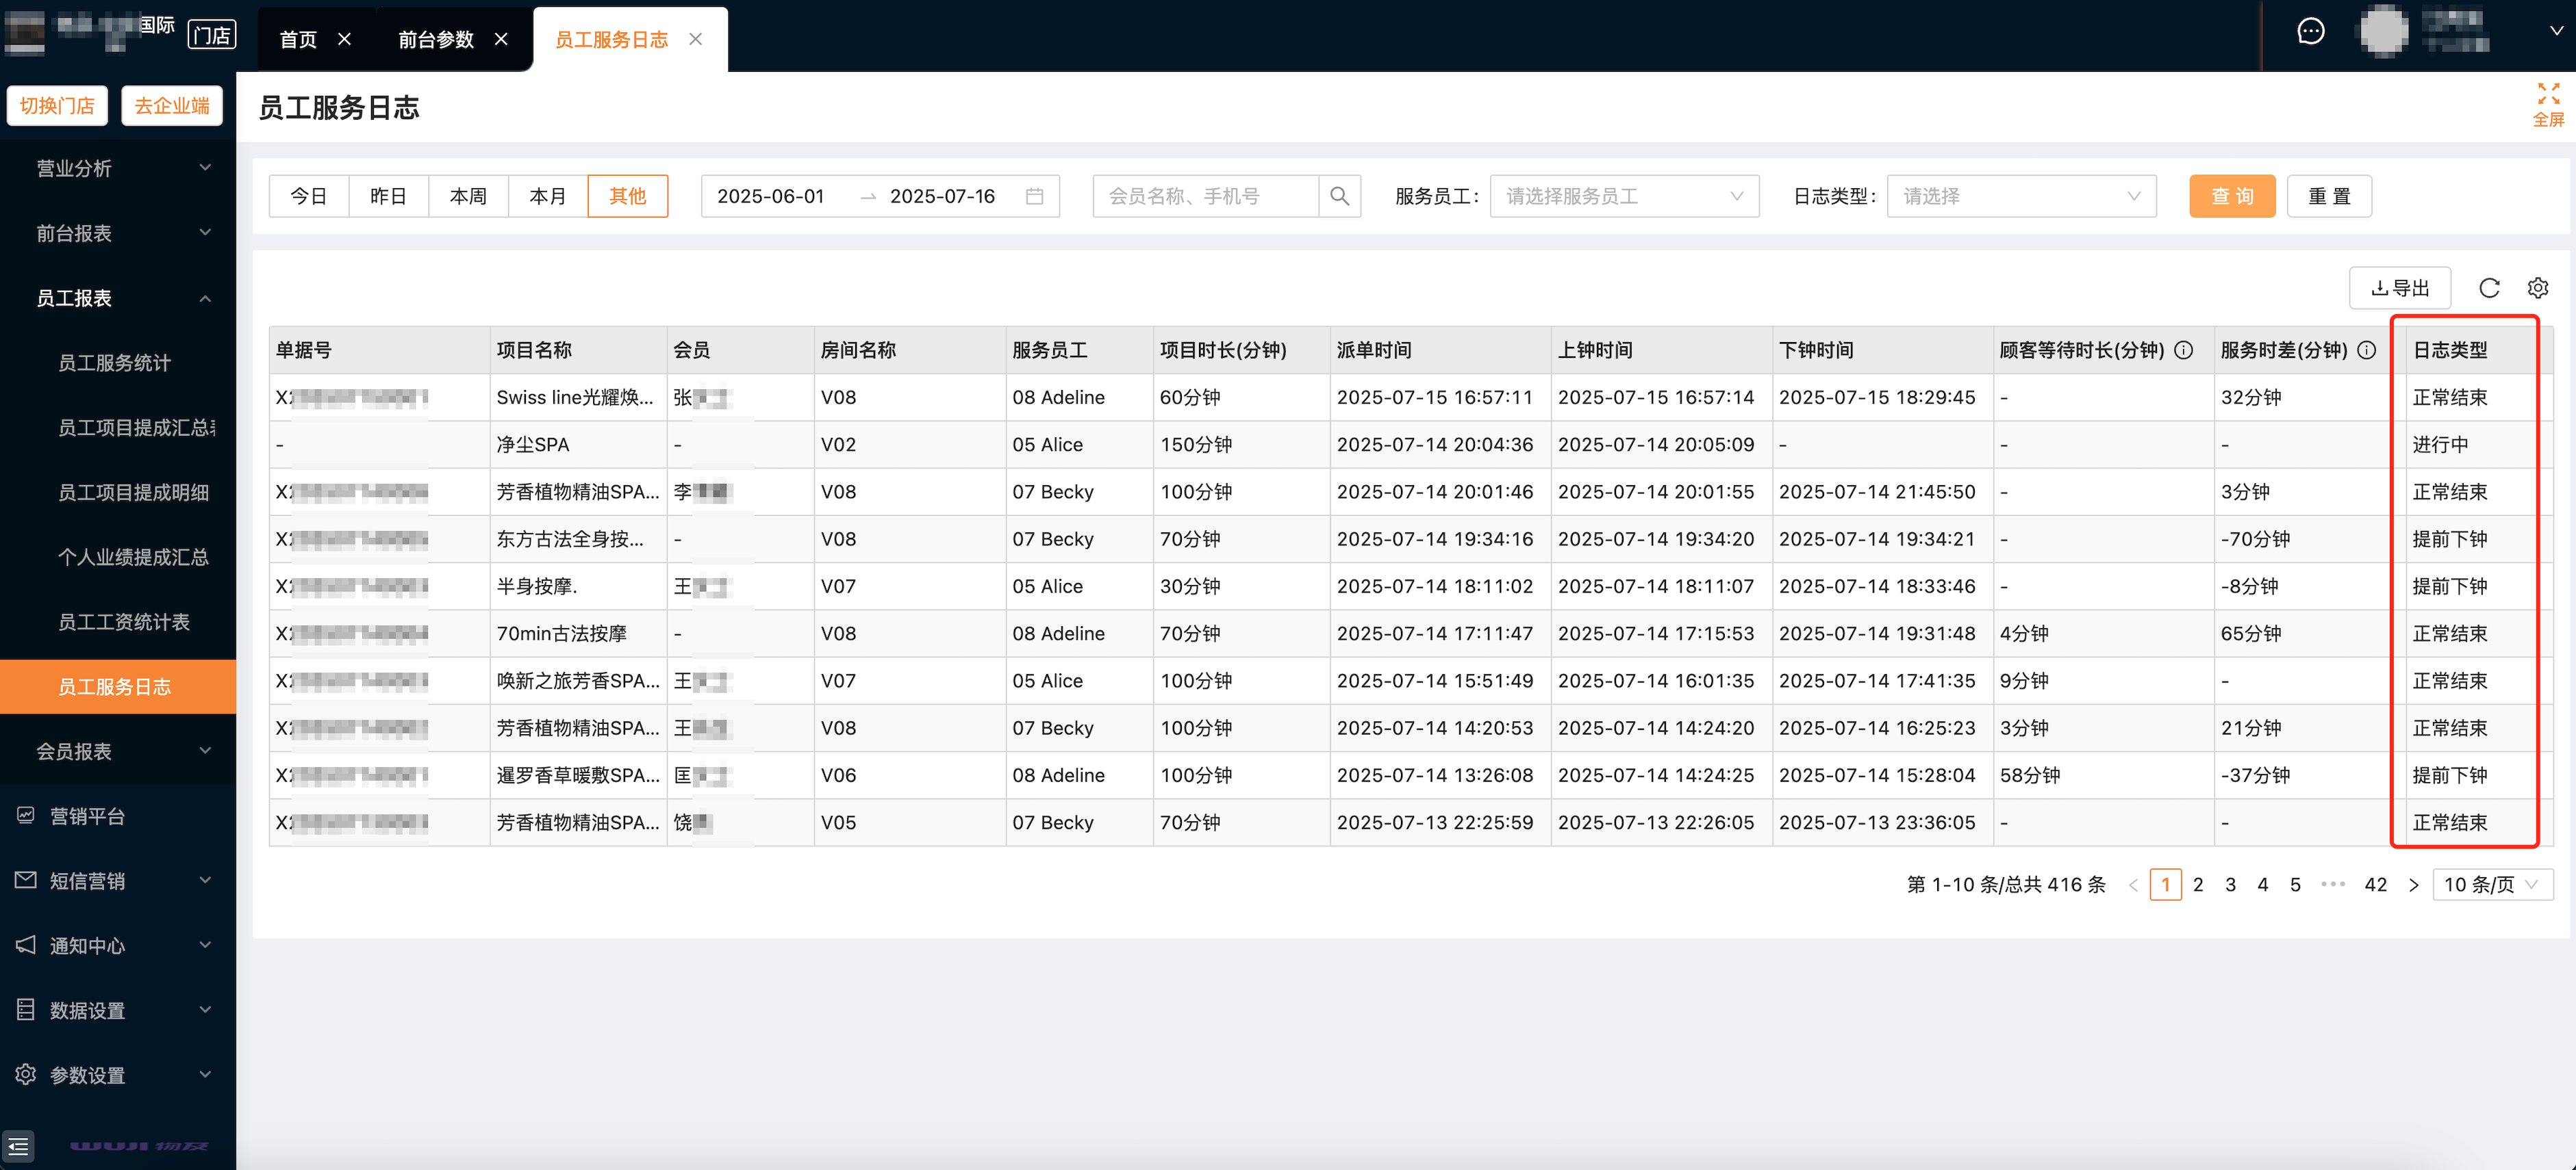Open the 日志类型 dropdown
2576x1170 pixels.
2020,196
